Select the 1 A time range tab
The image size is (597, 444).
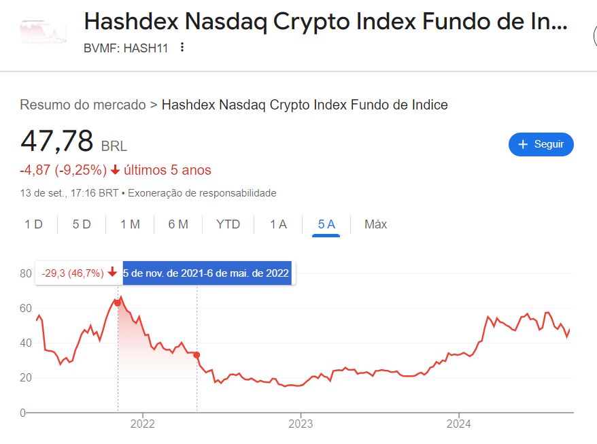(x=278, y=224)
